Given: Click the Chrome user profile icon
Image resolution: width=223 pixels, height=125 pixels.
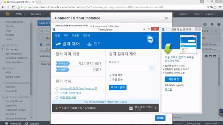Looking at the screenshot, I should pos(202,1).
